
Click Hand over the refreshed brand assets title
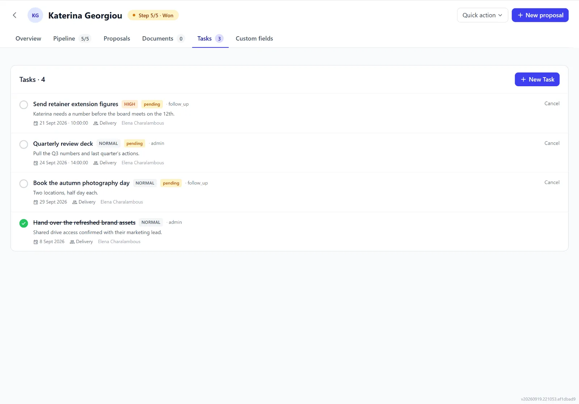(x=84, y=222)
